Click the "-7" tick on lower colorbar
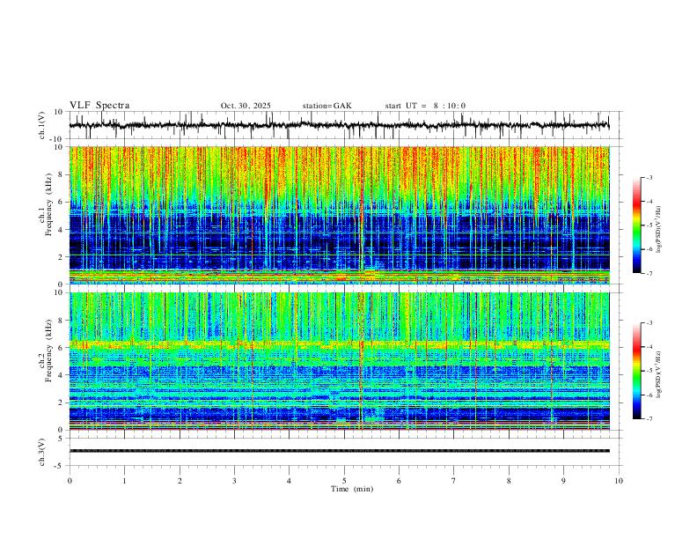The width and height of the screenshot is (697, 539). [x=649, y=419]
